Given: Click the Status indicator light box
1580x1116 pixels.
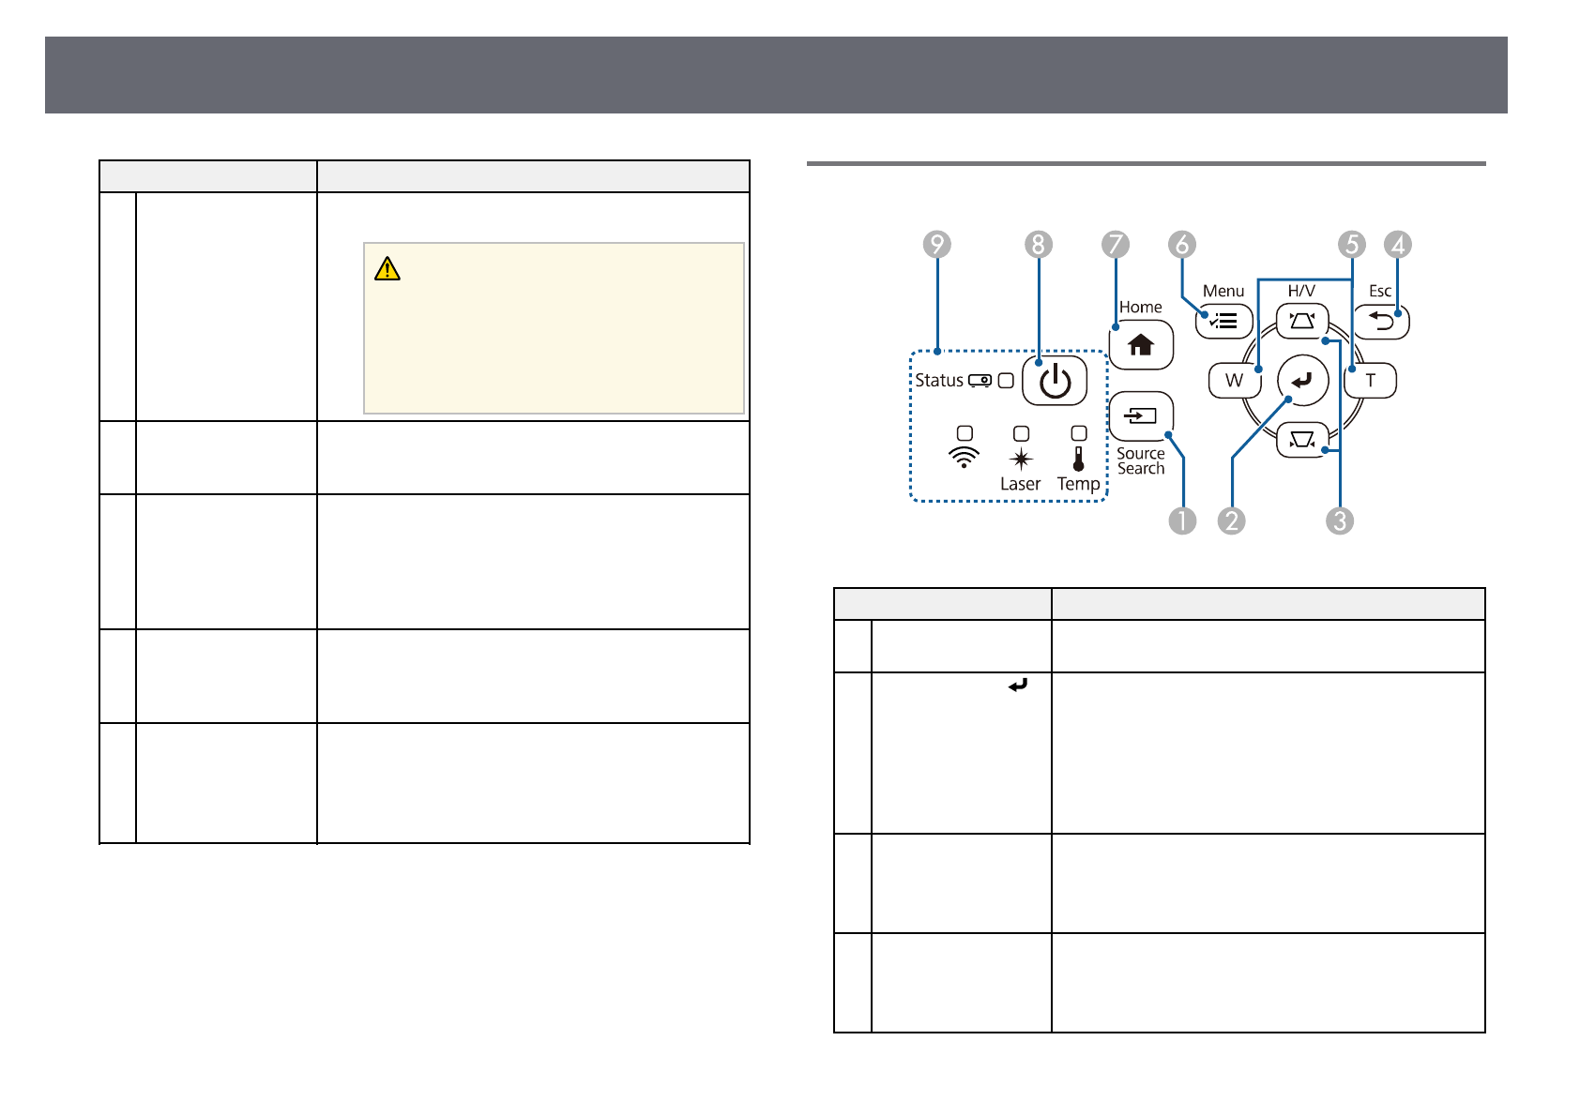Looking at the screenshot, I should point(1006,381).
